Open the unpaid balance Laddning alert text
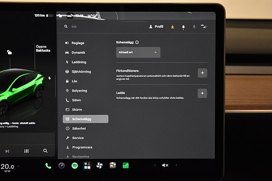272x181 pixels. coord(18,125)
